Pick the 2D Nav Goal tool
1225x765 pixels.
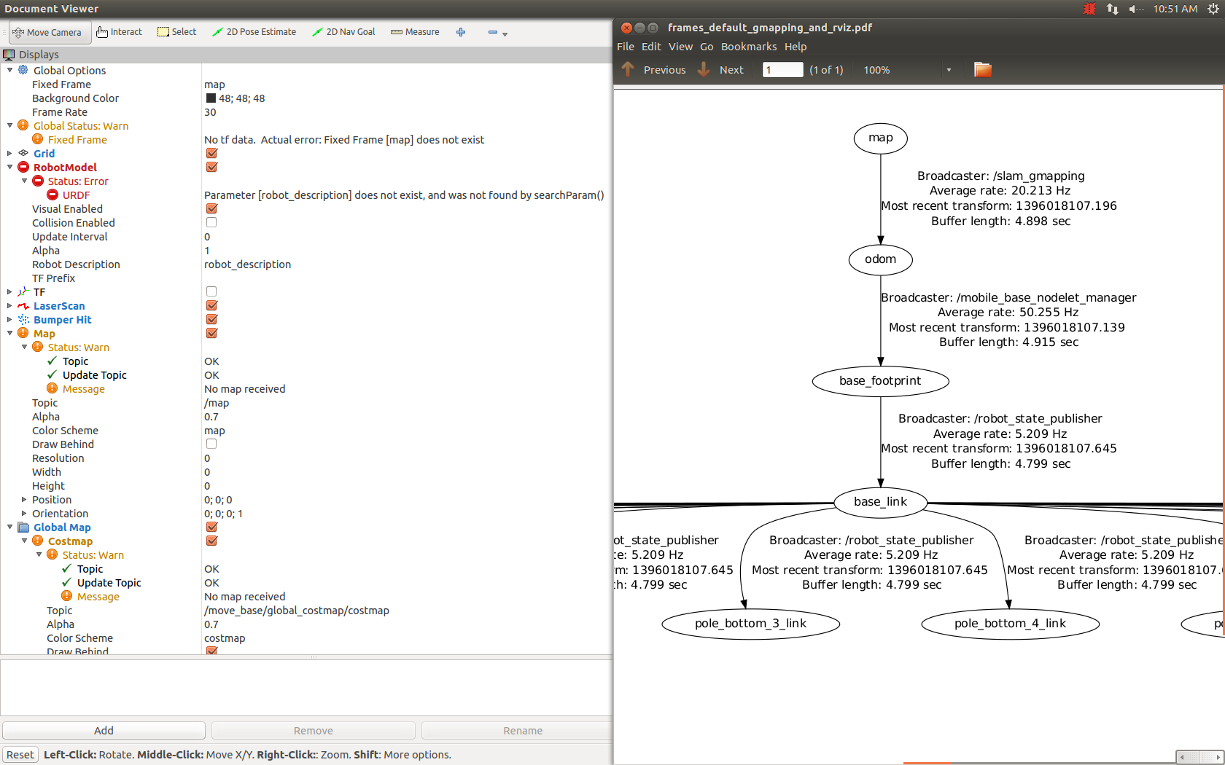343,32
